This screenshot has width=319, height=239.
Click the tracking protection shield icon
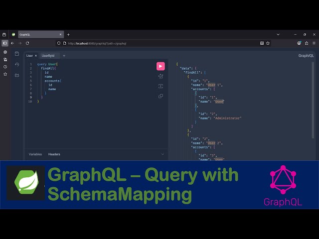click(59, 43)
